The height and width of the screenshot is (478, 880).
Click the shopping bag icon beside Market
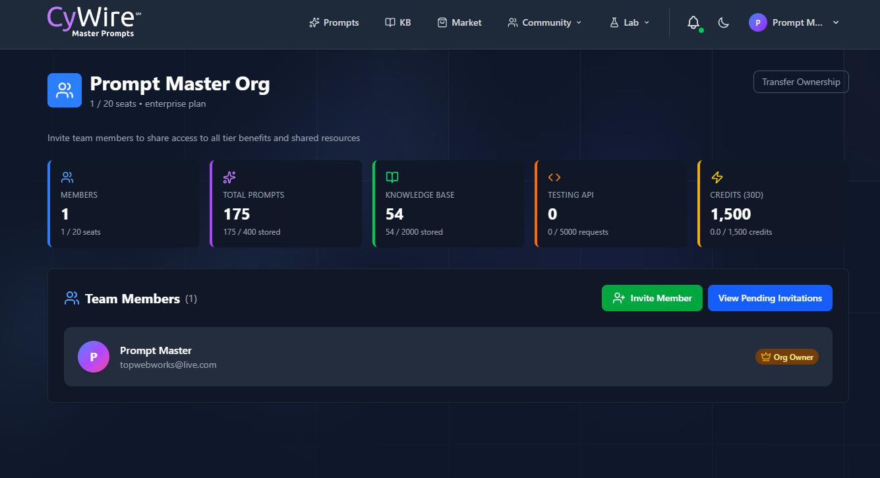(x=442, y=22)
